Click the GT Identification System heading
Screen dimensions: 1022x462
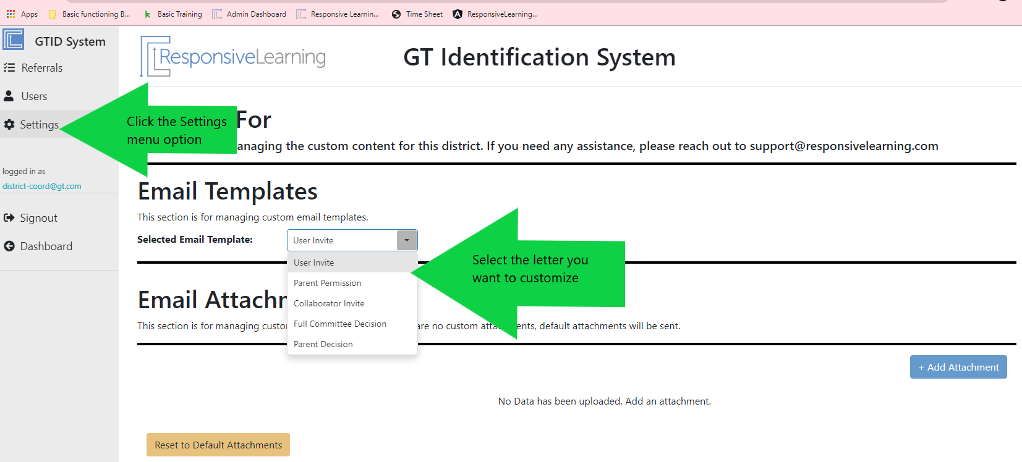coord(539,57)
